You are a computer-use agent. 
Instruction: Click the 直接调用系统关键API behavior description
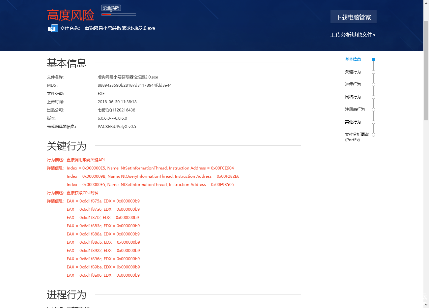click(x=86, y=160)
